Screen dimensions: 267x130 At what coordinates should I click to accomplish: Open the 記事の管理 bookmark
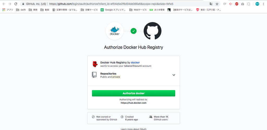point(65,10)
